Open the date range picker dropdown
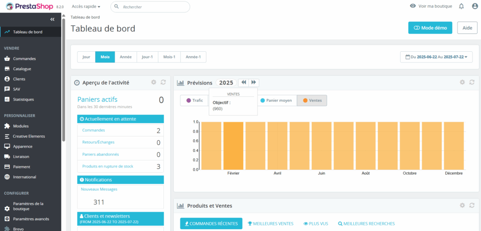 point(436,57)
